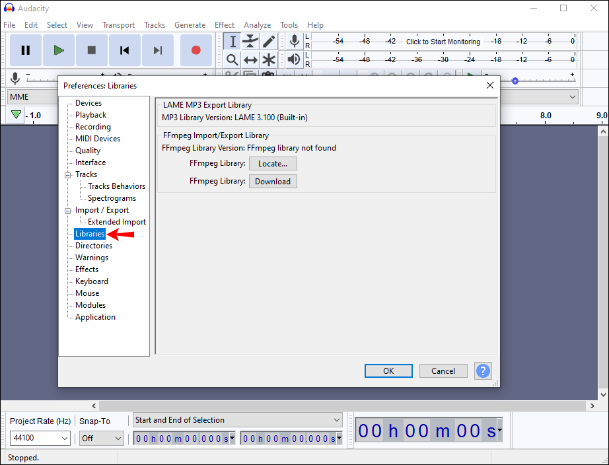This screenshot has height=465, width=609.
Task: Skip to End of track
Action: (158, 50)
